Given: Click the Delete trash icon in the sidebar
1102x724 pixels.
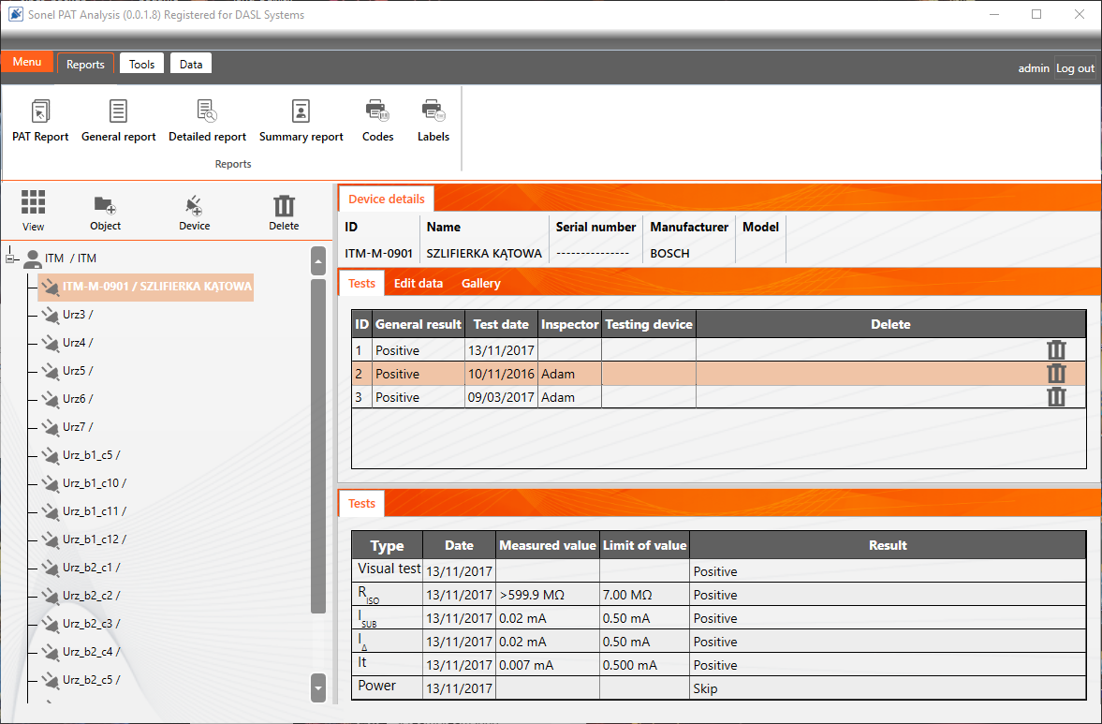Looking at the screenshot, I should 284,206.
